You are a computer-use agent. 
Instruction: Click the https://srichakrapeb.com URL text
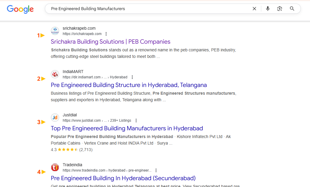tap(82, 34)
